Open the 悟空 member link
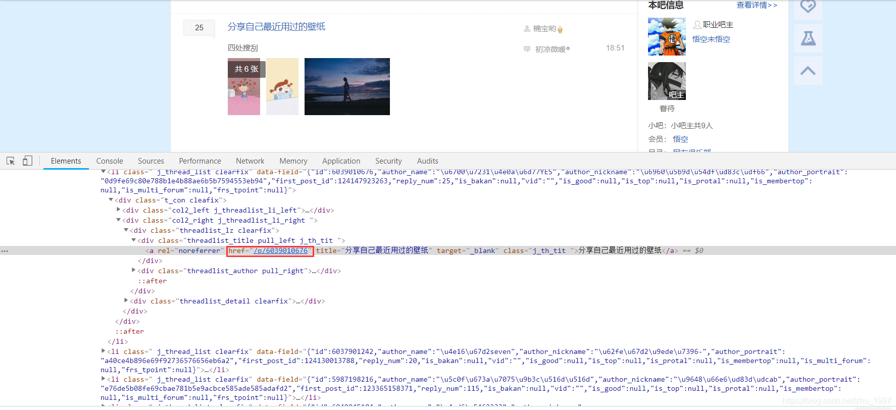Viewport: 896px width, 410px height. pyautogui.click(x=680, y=139)
